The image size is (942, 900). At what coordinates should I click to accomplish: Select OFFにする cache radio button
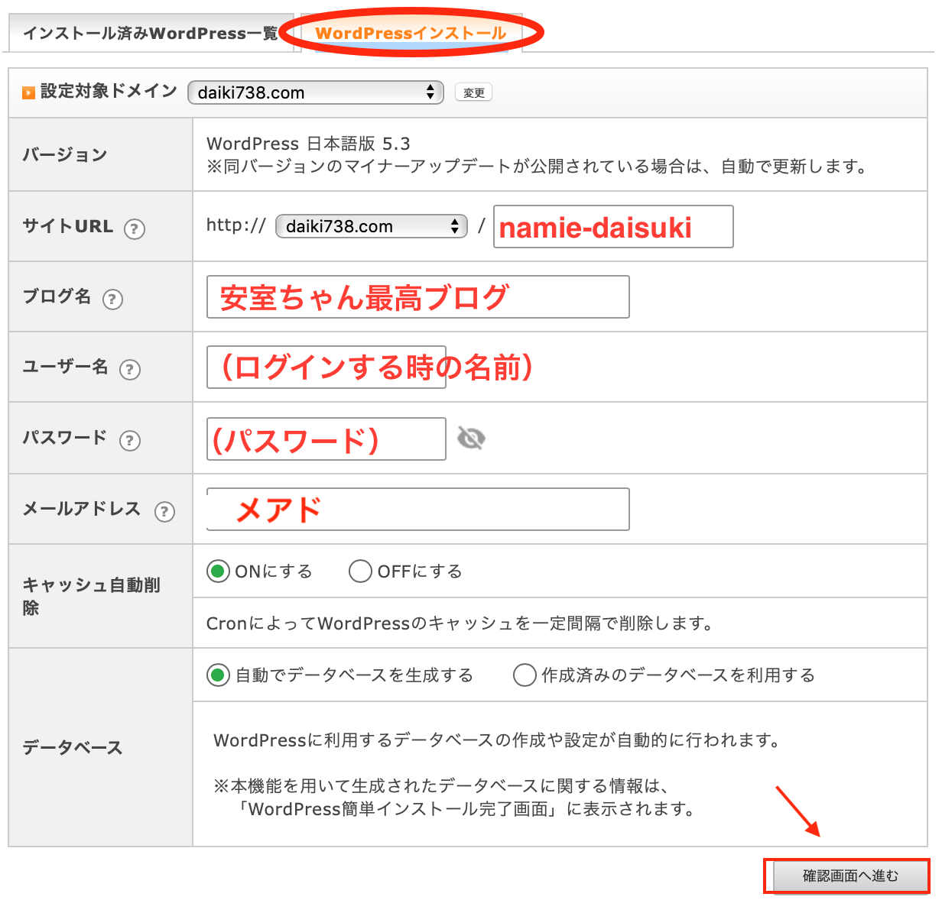point(360,571)
